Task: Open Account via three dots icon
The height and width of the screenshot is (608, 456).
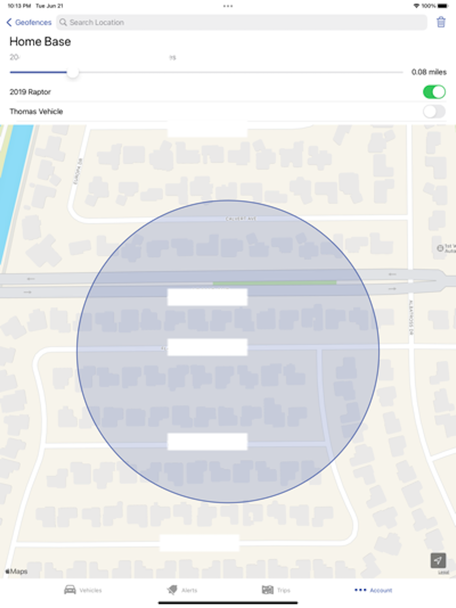Action: click(x=360, y=590)
